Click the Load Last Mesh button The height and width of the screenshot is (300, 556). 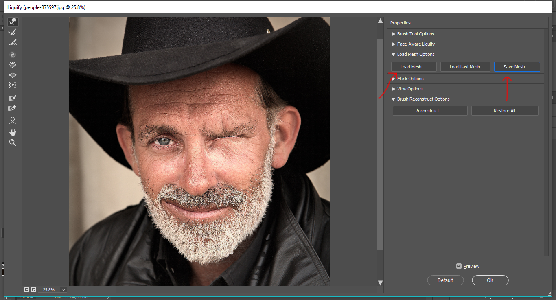[x=465, y=67]
